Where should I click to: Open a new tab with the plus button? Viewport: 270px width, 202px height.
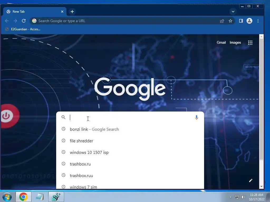pyautogui.click(x=72, y=12)
